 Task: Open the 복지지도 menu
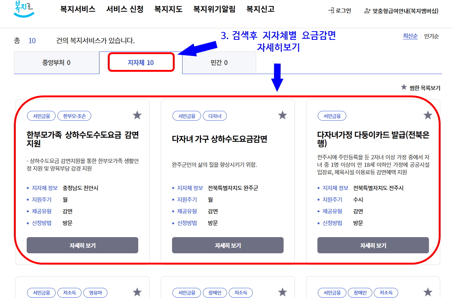(x=168, y=9)
